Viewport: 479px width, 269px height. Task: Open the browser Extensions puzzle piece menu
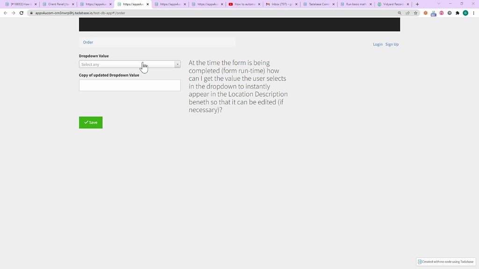pyautogui.click(x=457, y=13)
